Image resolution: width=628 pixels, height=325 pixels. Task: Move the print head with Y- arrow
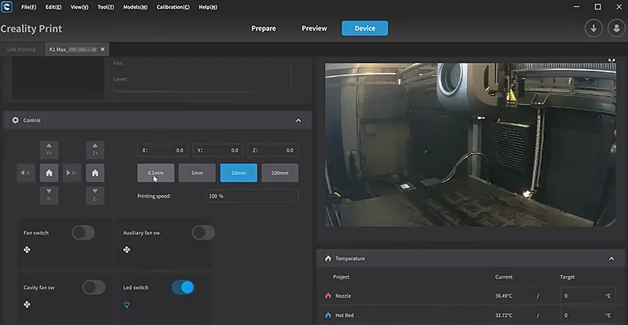[x=49, y=195]
